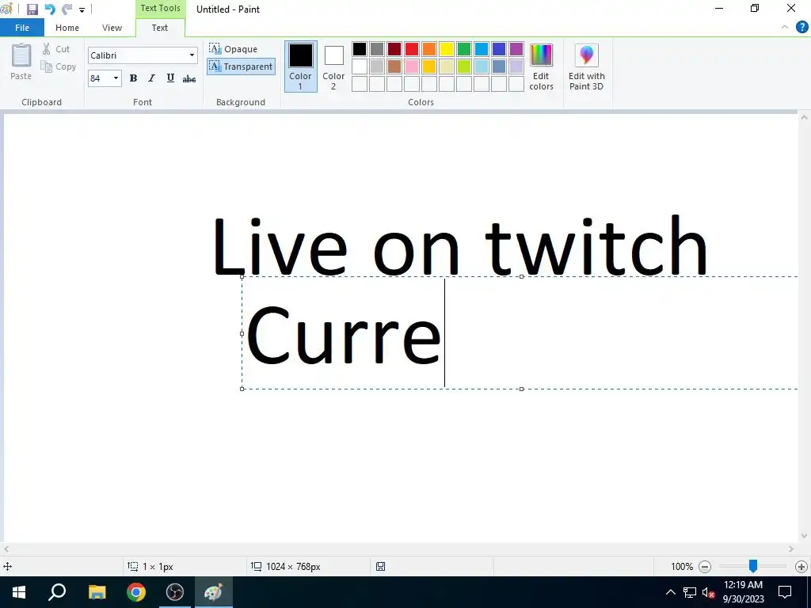
Task: Open File Explorer from taskbar
Action: coord(97,592)
